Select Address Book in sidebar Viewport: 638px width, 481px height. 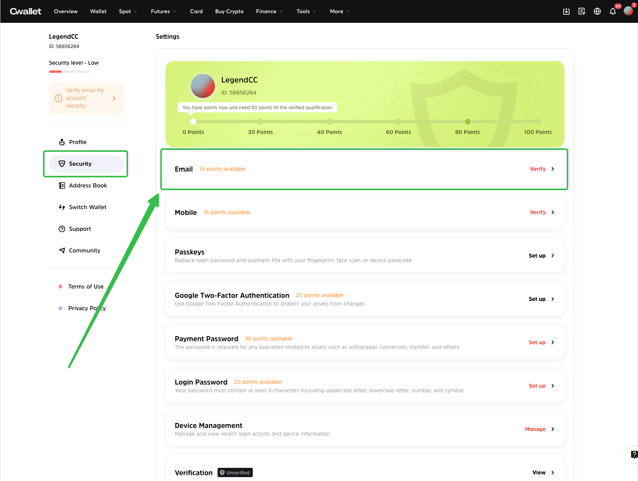pyautogui.click(x=87, y=186)
